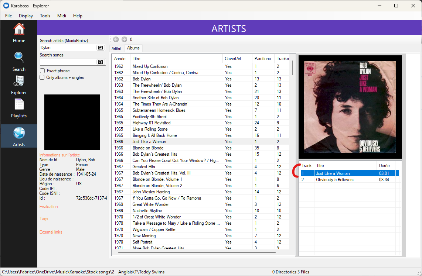
Task: Open the Explorer sidebar icon
Action: [19, 81]
